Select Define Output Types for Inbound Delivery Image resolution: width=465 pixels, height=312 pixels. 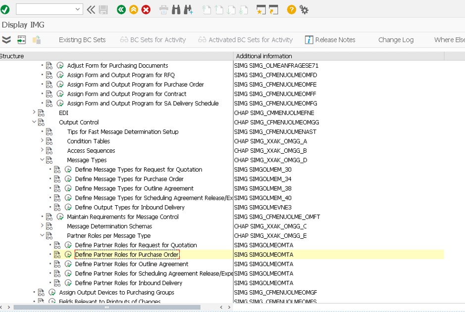pos(130,207)
